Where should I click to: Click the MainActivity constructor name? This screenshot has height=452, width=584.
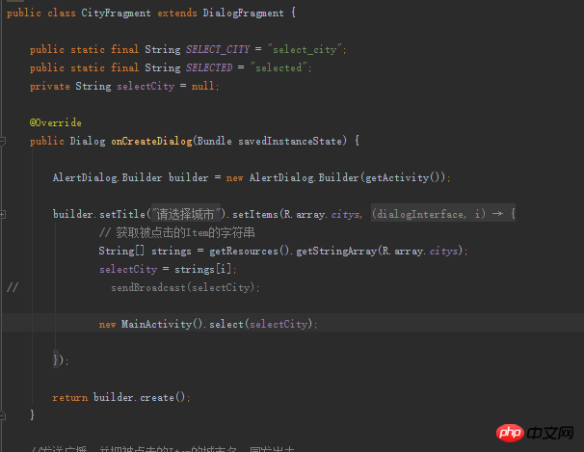156,324
